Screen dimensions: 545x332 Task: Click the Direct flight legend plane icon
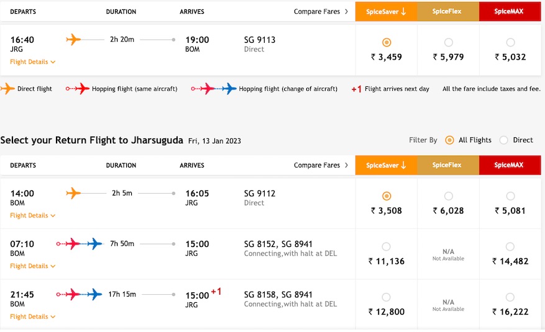pos(8,89)
